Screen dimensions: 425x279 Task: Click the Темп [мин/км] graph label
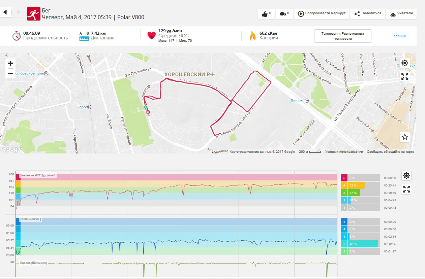[31, 219]
